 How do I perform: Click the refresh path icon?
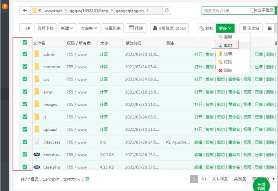167,11
